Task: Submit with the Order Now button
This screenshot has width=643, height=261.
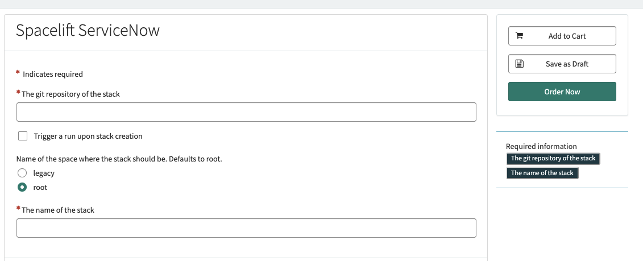Action: click(562, 92)
